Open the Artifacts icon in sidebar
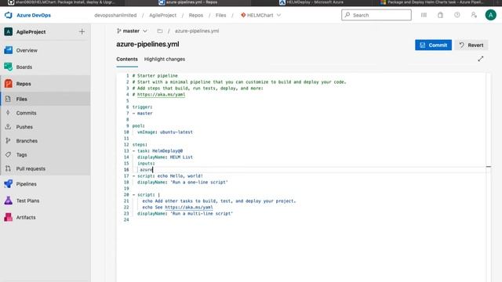Viewport: 502px width, 282px height. click(x=9, y=217)
